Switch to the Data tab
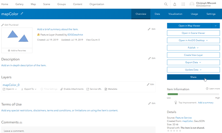This screenshot has width=222, height=133. click(157, 14)
